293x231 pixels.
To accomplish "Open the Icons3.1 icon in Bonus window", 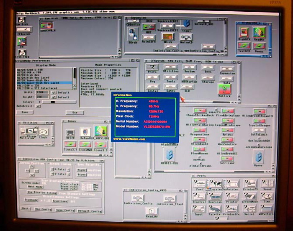I will [70, 144].
